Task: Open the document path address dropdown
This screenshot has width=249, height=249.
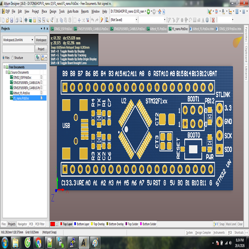Action: 145,11
